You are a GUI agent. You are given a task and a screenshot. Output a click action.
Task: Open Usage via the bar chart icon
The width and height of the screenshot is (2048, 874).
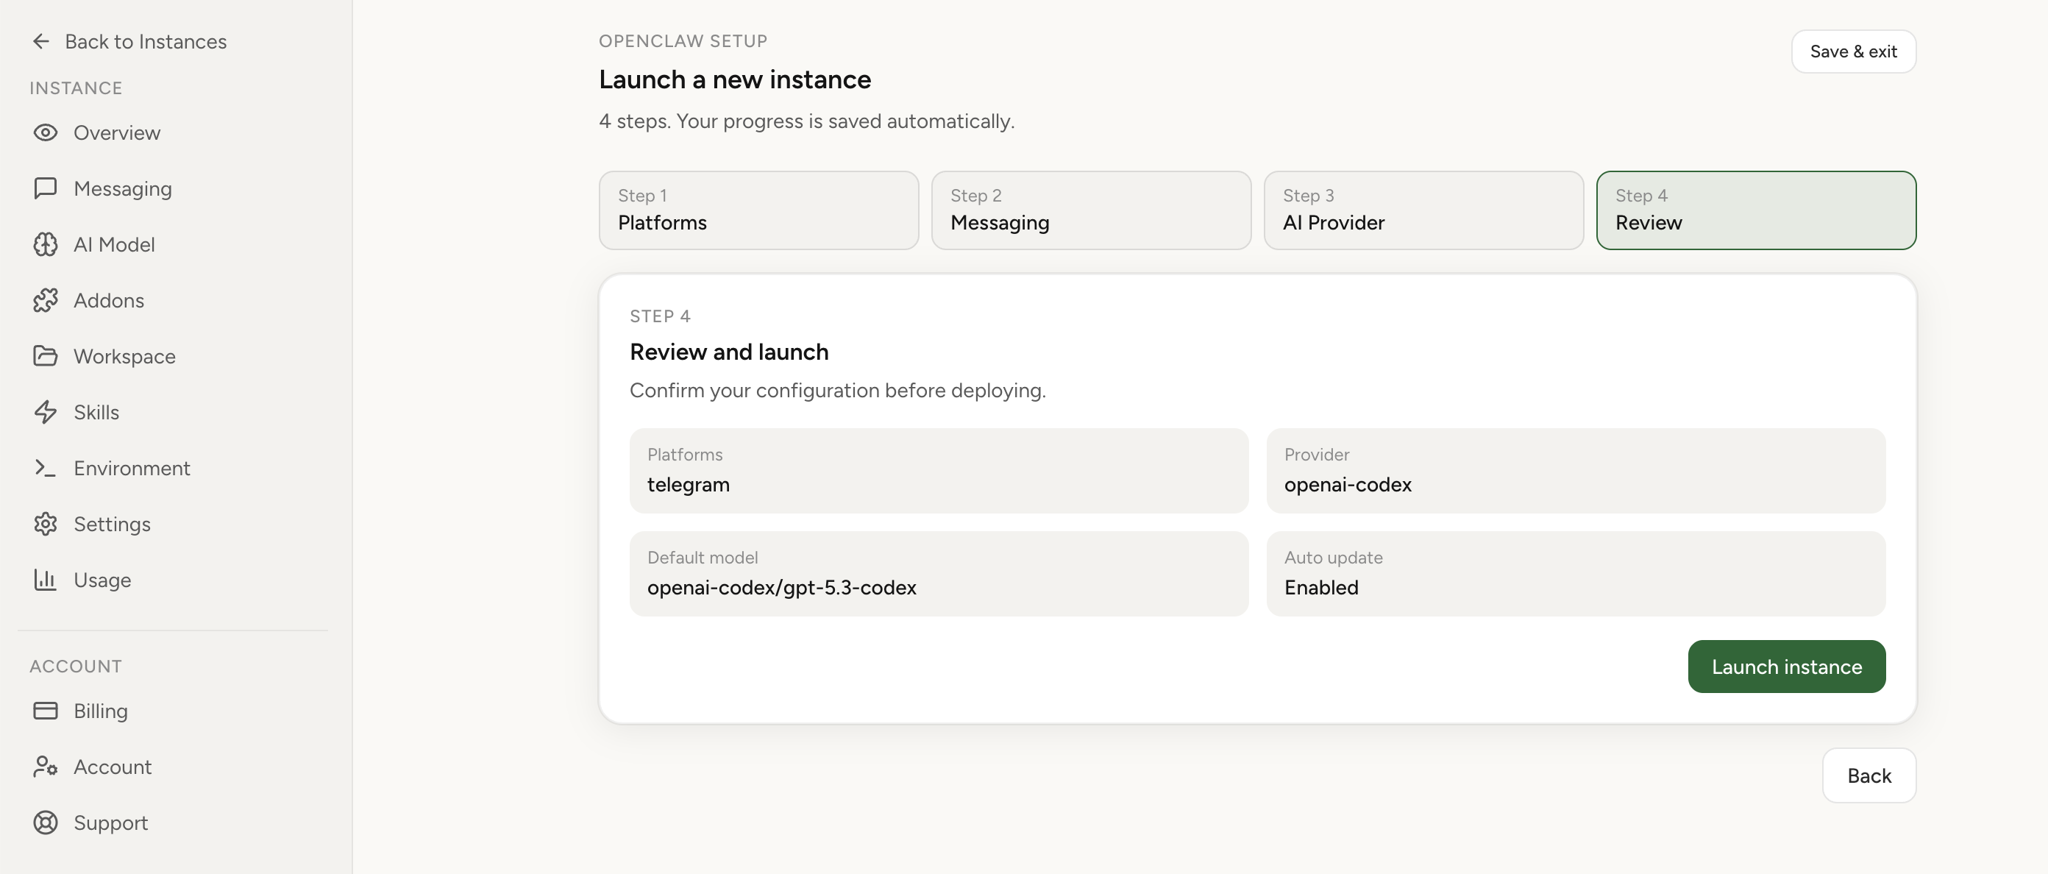(46, 580)
